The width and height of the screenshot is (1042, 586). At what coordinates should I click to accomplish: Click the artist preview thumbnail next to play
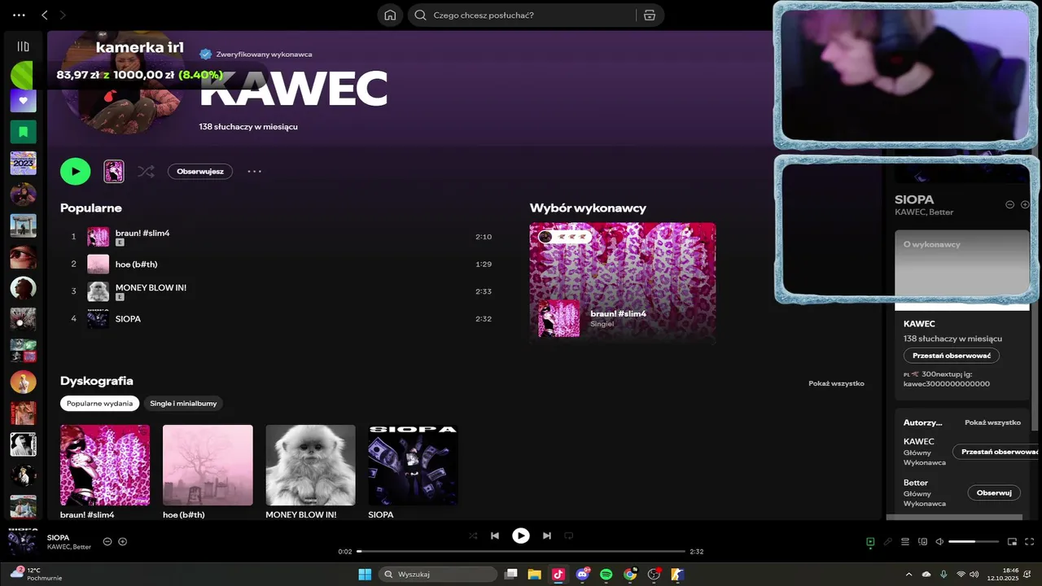114,171
